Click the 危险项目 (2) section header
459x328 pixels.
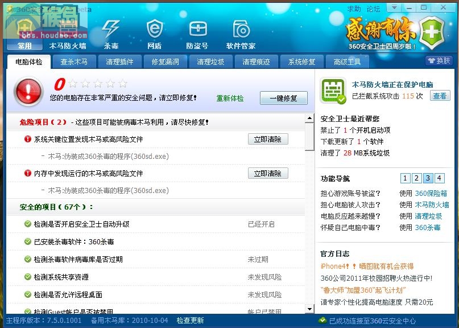pos(156,122)
